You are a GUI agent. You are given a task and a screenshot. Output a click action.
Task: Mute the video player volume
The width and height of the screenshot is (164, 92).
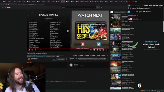(x=35, y=50)
